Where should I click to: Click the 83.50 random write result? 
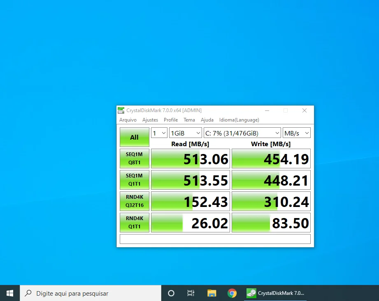click(x=271, y=223)
